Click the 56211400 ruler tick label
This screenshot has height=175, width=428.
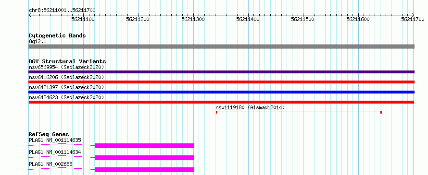coord(248,19)
